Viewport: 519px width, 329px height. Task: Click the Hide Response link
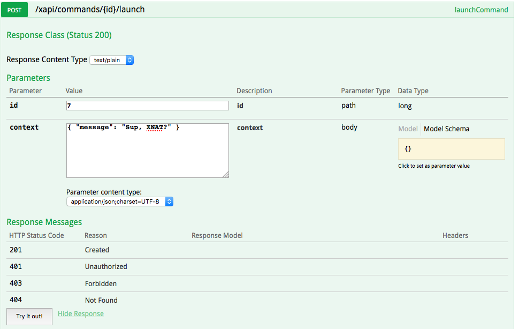(x=81, y=313)
